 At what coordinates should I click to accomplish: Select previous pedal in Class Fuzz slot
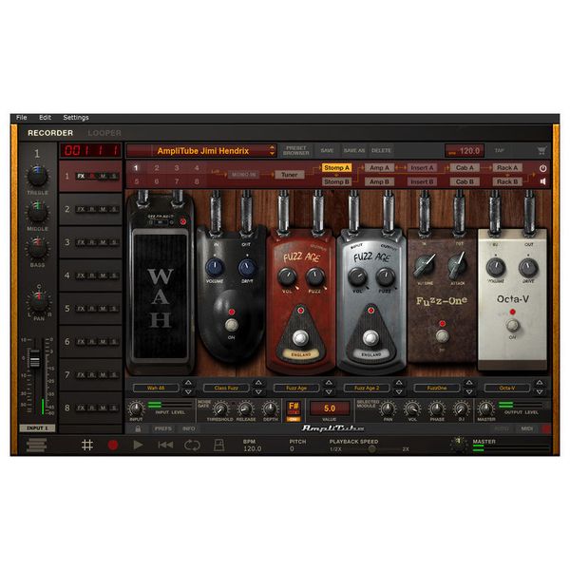(258, 383)
